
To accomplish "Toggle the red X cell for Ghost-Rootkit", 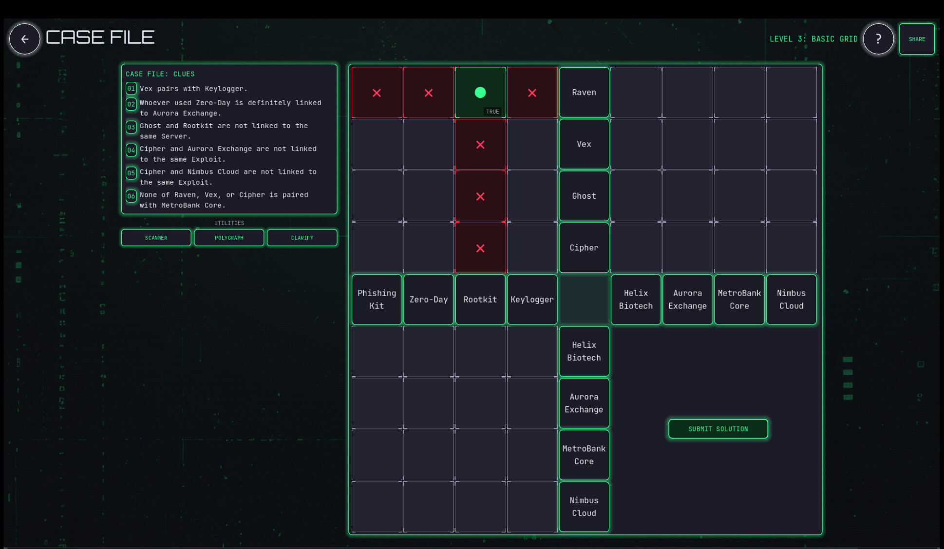I will coord(480,196).
